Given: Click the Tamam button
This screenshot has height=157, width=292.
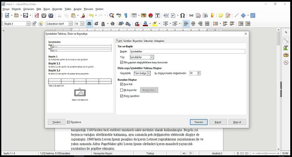Looking at the screenshot, I should pos(199,122).
